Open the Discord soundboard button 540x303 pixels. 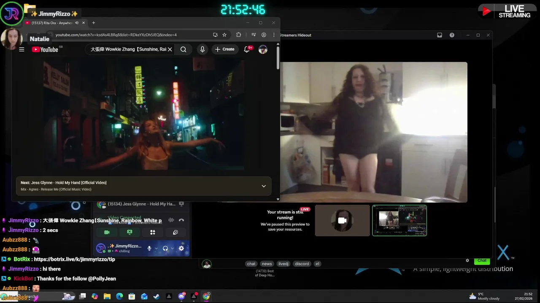175,232
